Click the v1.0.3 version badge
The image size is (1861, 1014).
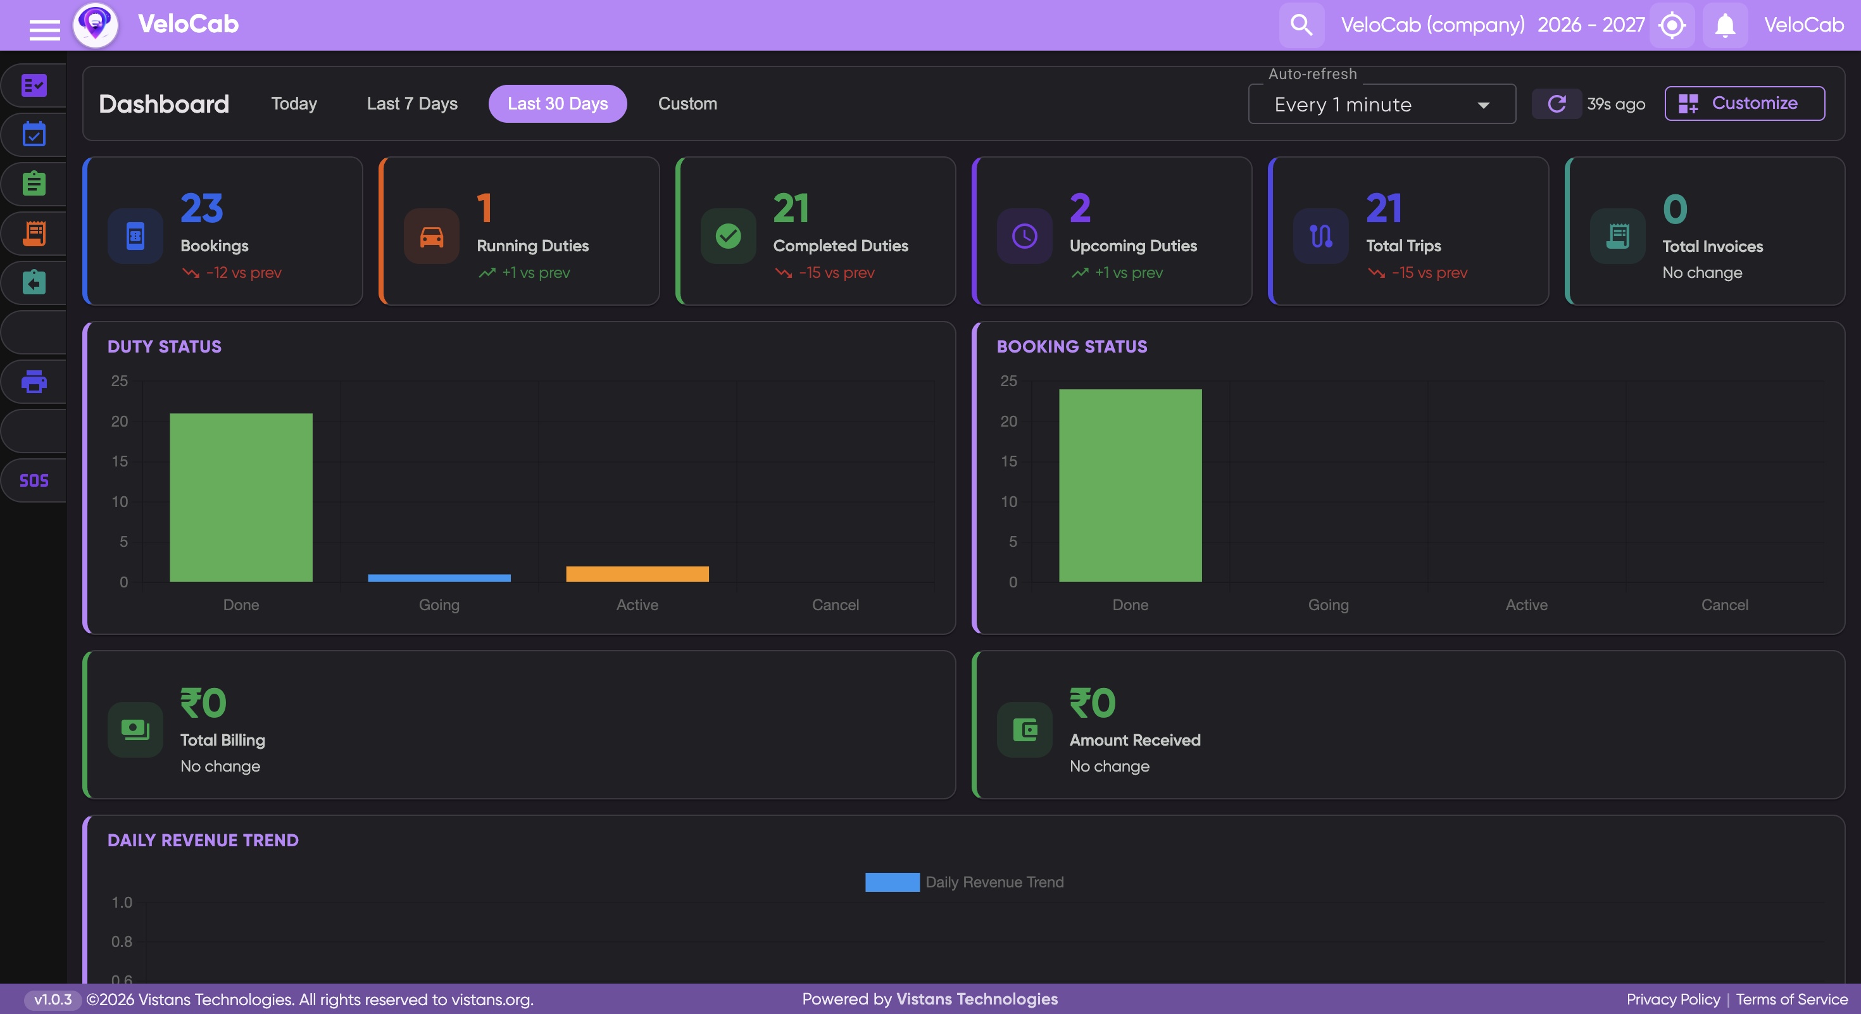pyautogui.click(x=53, y=999)
